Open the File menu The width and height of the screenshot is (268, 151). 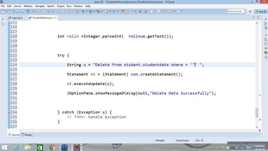coord(3,6)
